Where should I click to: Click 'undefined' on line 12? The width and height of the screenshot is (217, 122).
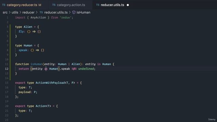pos(86,69)
